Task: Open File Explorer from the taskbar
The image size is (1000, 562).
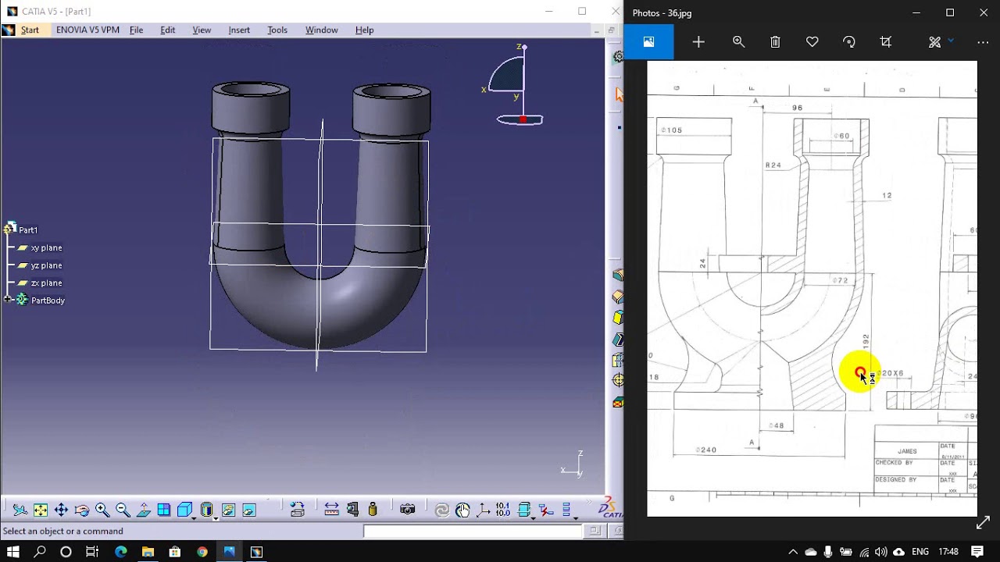Action: [148, 552]
